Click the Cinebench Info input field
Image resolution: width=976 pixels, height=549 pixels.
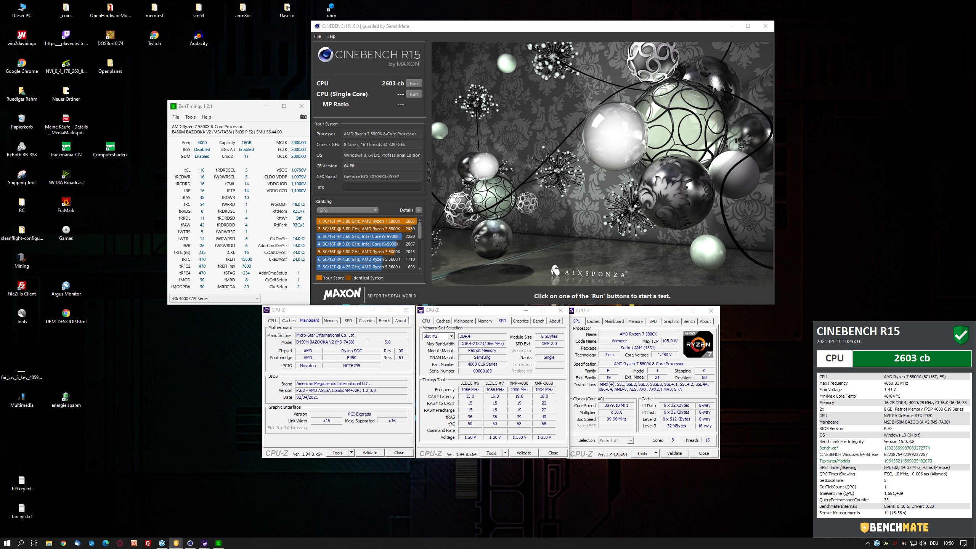click(382, 187)
